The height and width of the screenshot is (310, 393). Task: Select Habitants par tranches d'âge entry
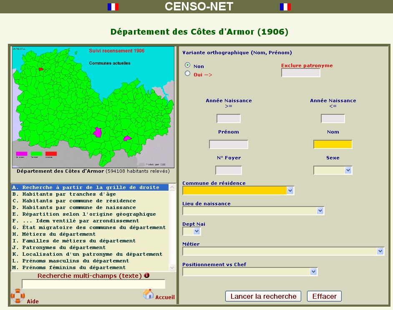[69, 194]
